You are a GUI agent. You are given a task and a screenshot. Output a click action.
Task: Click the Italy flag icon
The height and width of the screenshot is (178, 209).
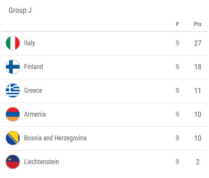(x=13, y=43)
